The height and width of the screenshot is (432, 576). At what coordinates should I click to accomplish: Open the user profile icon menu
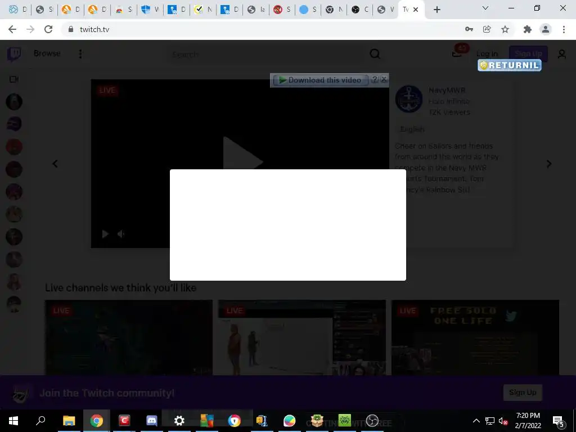(x=562, y=55)
